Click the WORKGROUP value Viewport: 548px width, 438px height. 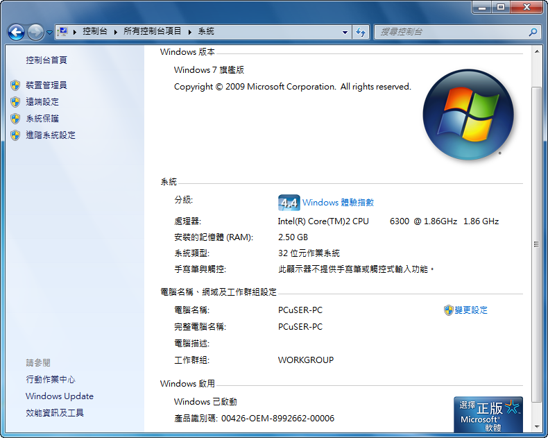point(306,360)
